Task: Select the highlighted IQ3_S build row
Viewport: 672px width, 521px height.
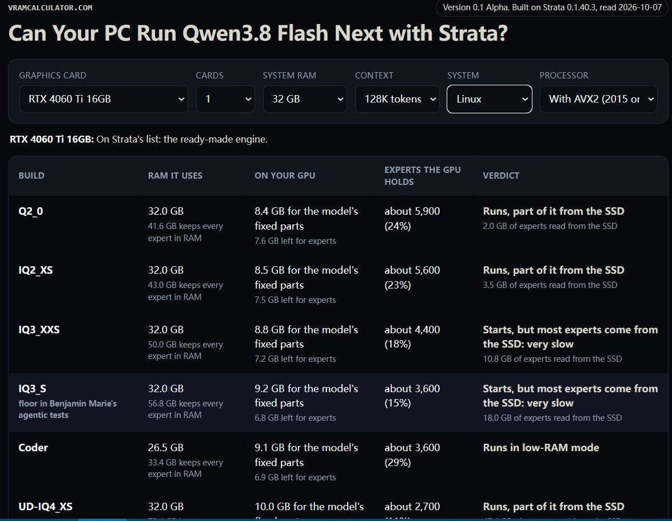Action: tap(338, 402)
